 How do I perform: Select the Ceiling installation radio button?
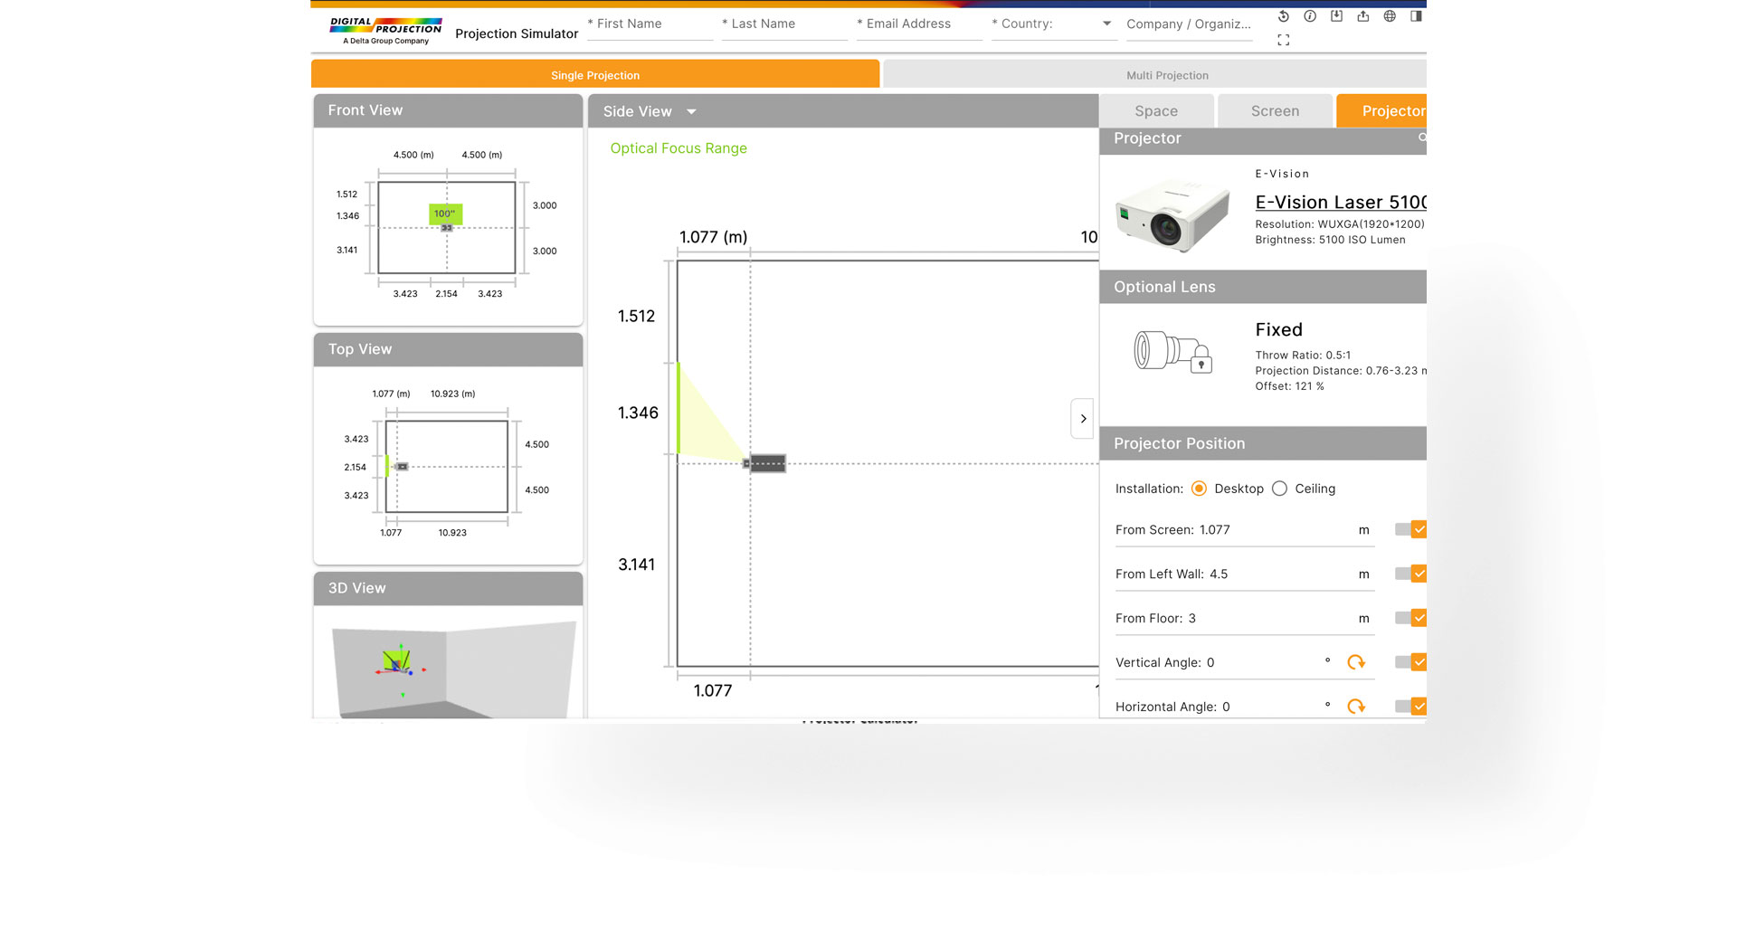pyautogui.click(x=1279, y=489)
